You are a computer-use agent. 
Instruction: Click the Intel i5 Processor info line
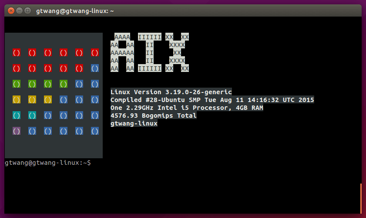pyautogui.click(x=187, y=108)
